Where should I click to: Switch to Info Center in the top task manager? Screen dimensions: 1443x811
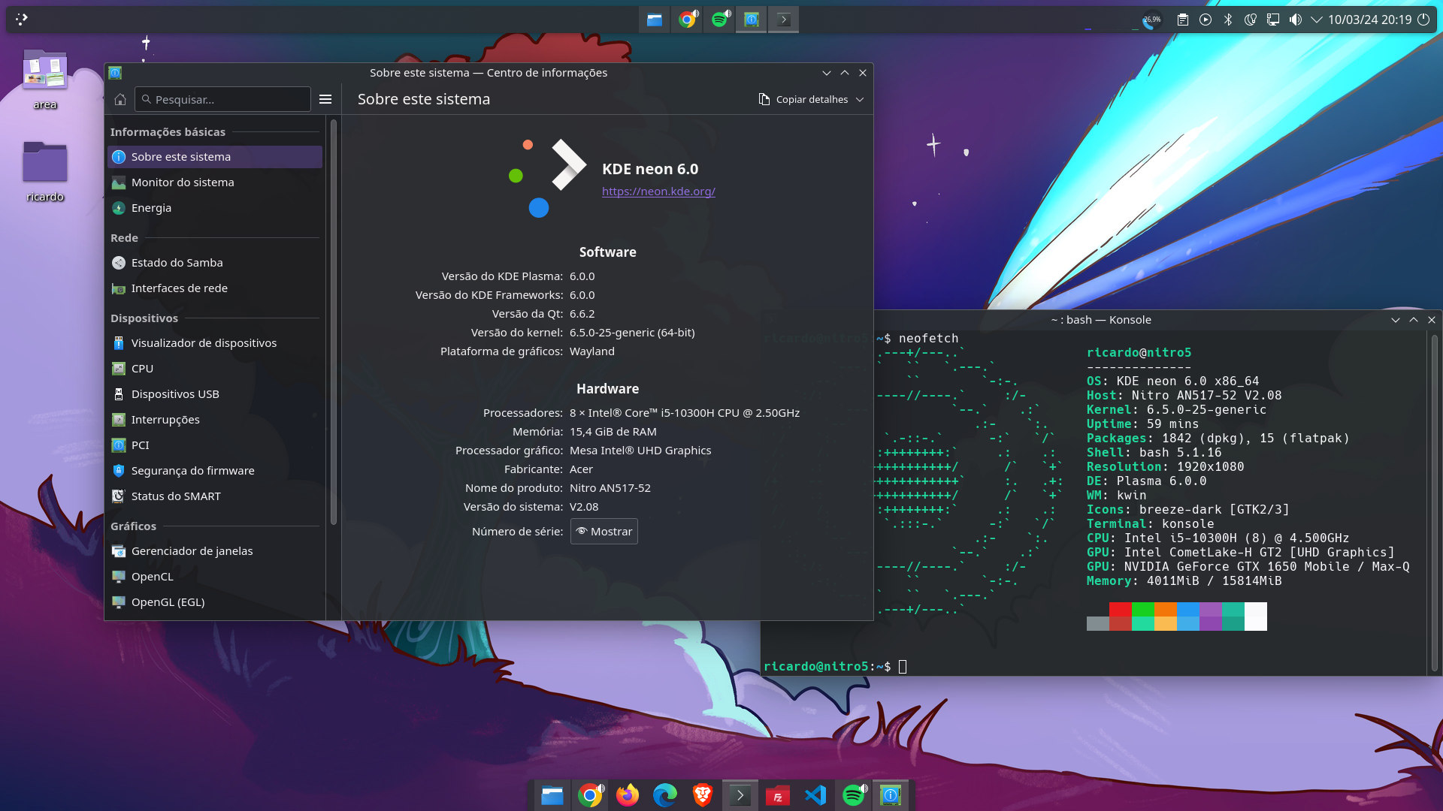coord(752,20)
